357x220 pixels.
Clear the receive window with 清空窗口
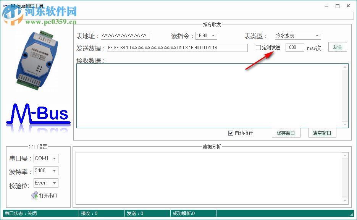click(x=323, y=133)
